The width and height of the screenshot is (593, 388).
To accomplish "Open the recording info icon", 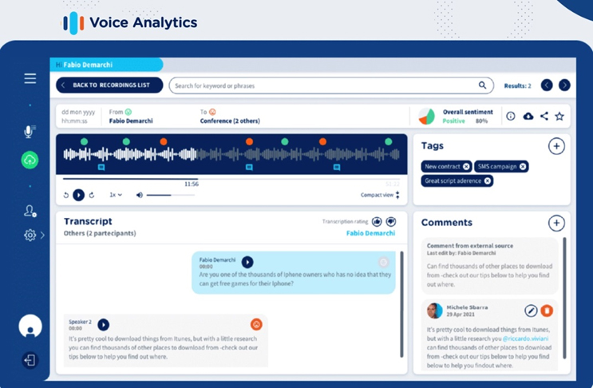I will pyautogui.click(x=511, y=116).
